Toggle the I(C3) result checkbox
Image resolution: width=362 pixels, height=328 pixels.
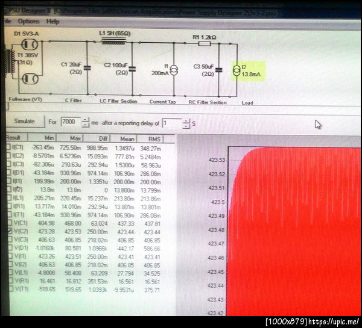9,164
